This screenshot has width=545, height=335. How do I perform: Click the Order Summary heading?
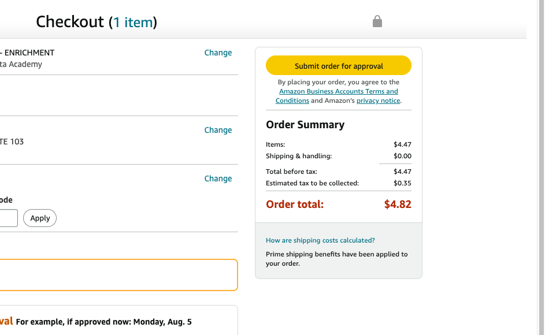(305, 124)
